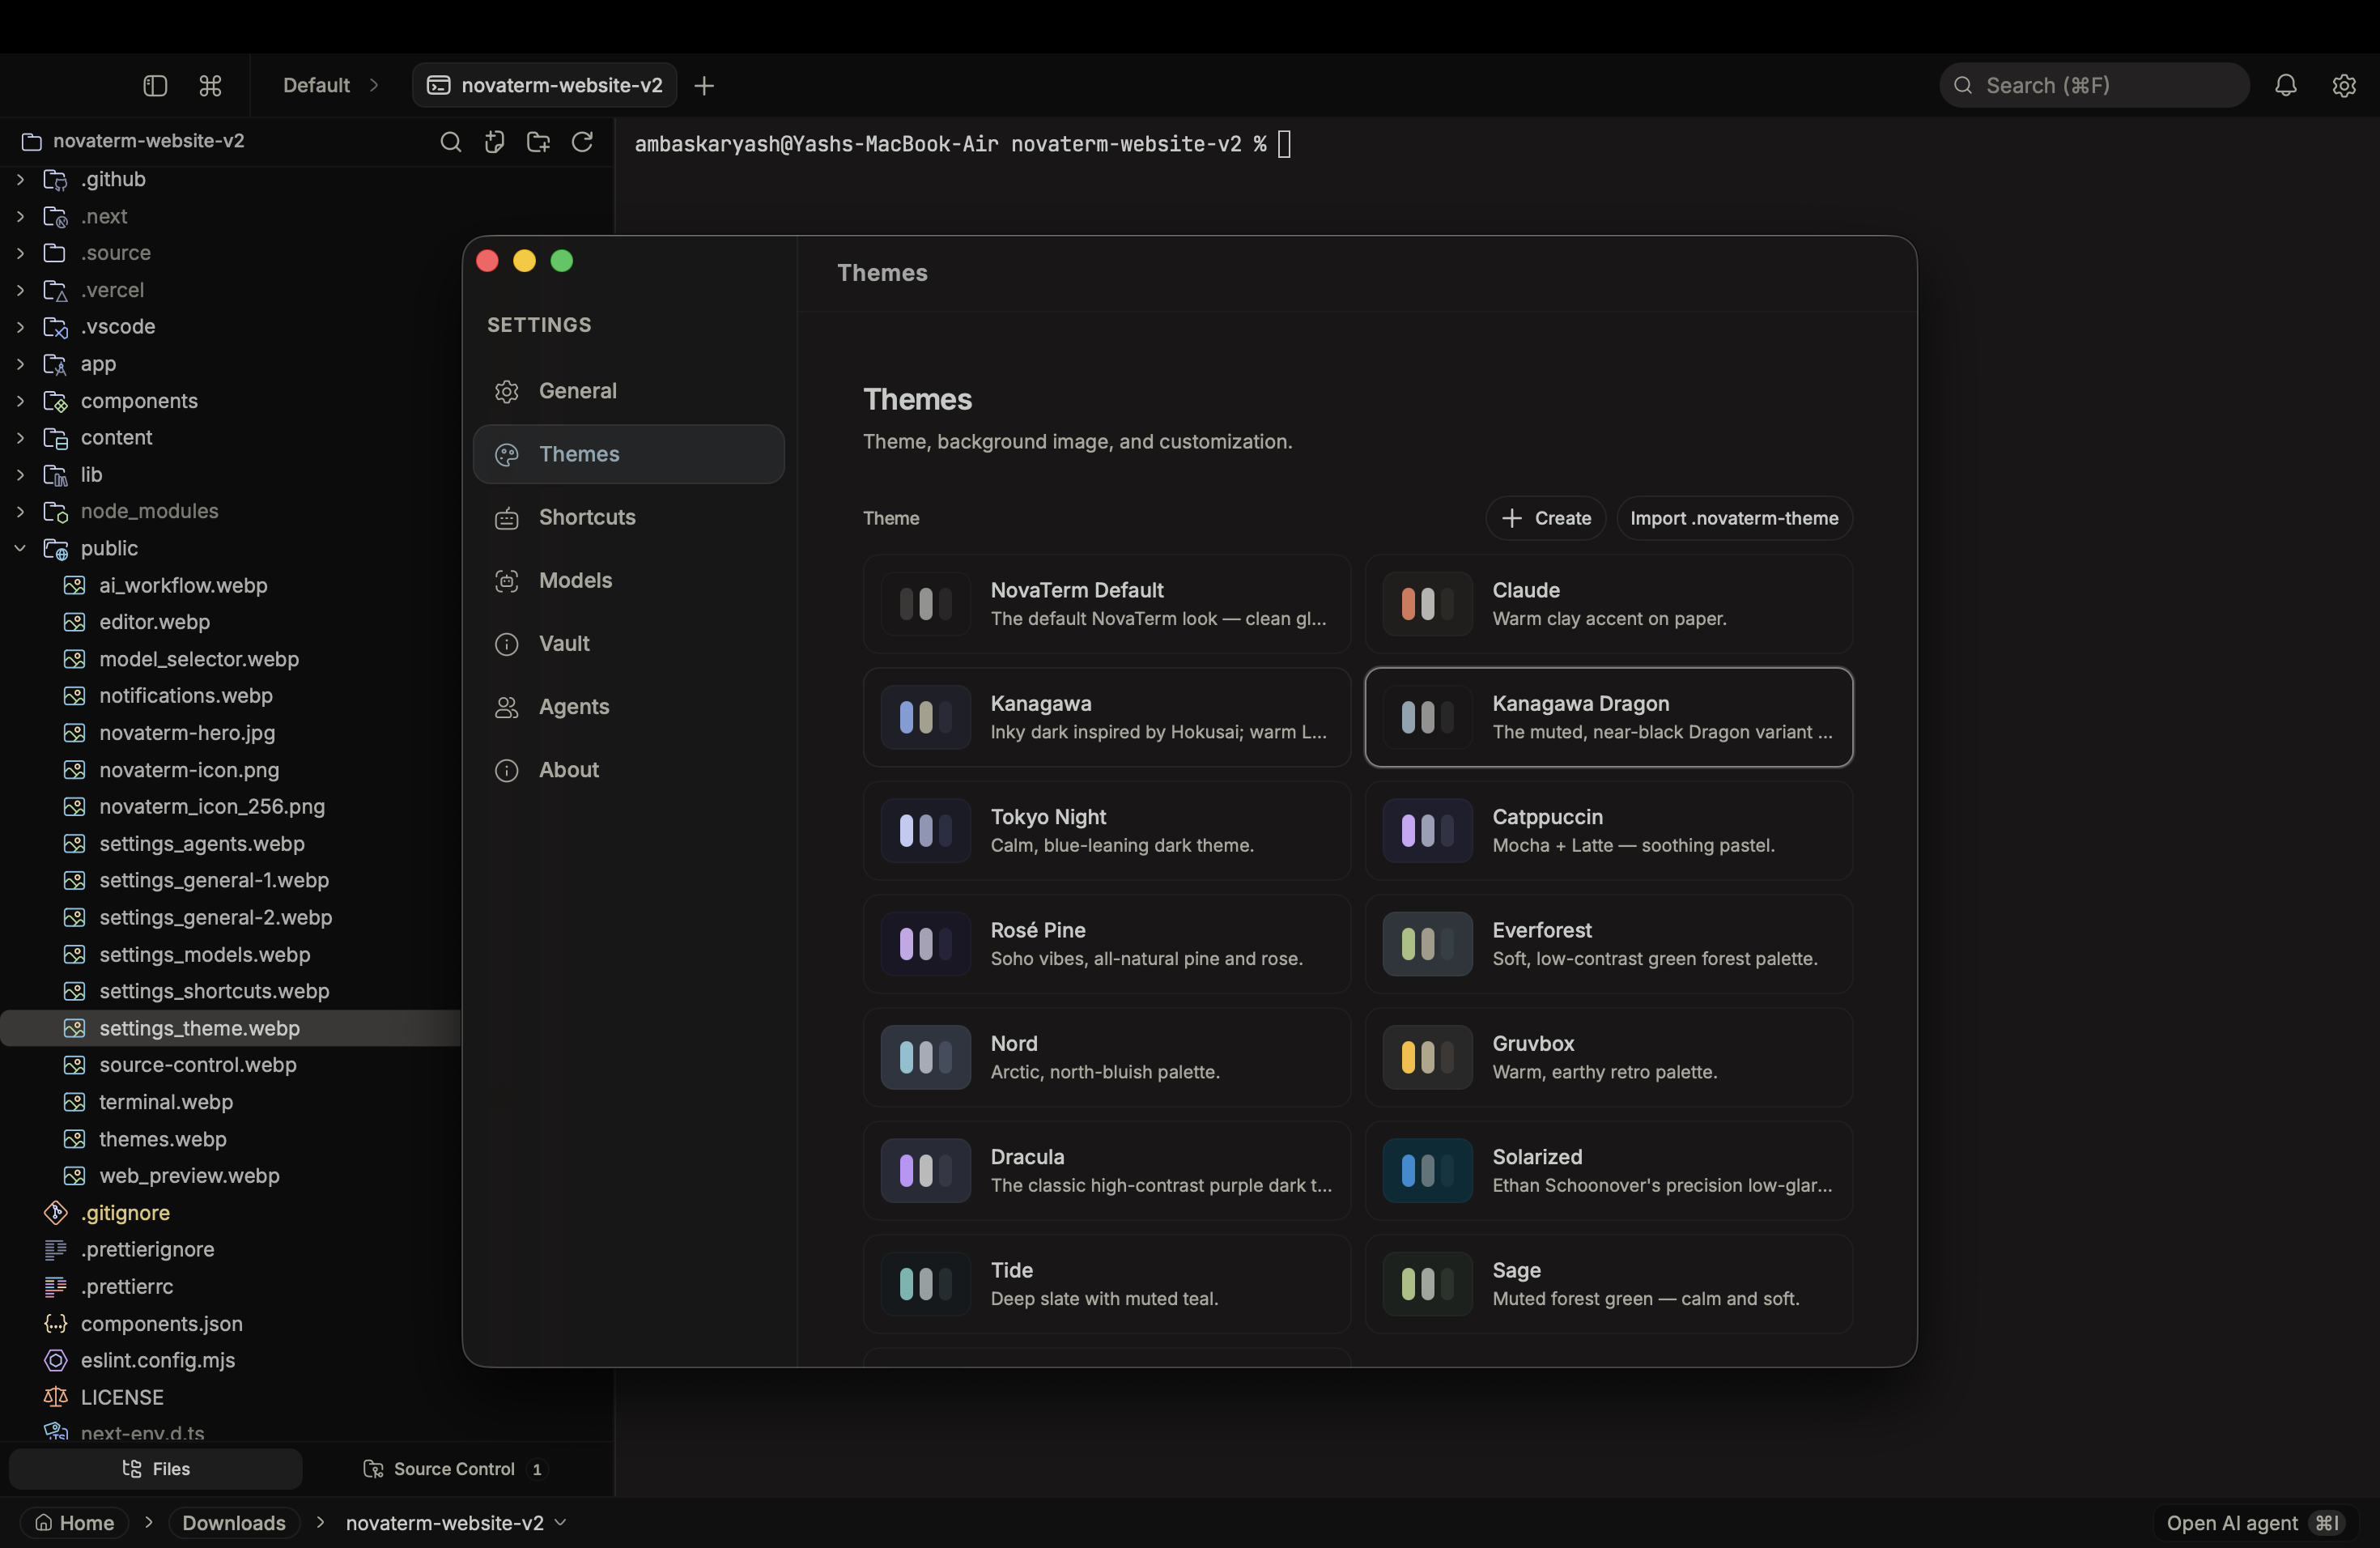Expand the .next folder
This screenshot has width=2380, height=1548.
pyautogui.click(x=20, y=216)
